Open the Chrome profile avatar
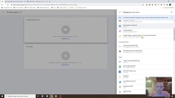175x98 pixels. [x=170, y=5]
